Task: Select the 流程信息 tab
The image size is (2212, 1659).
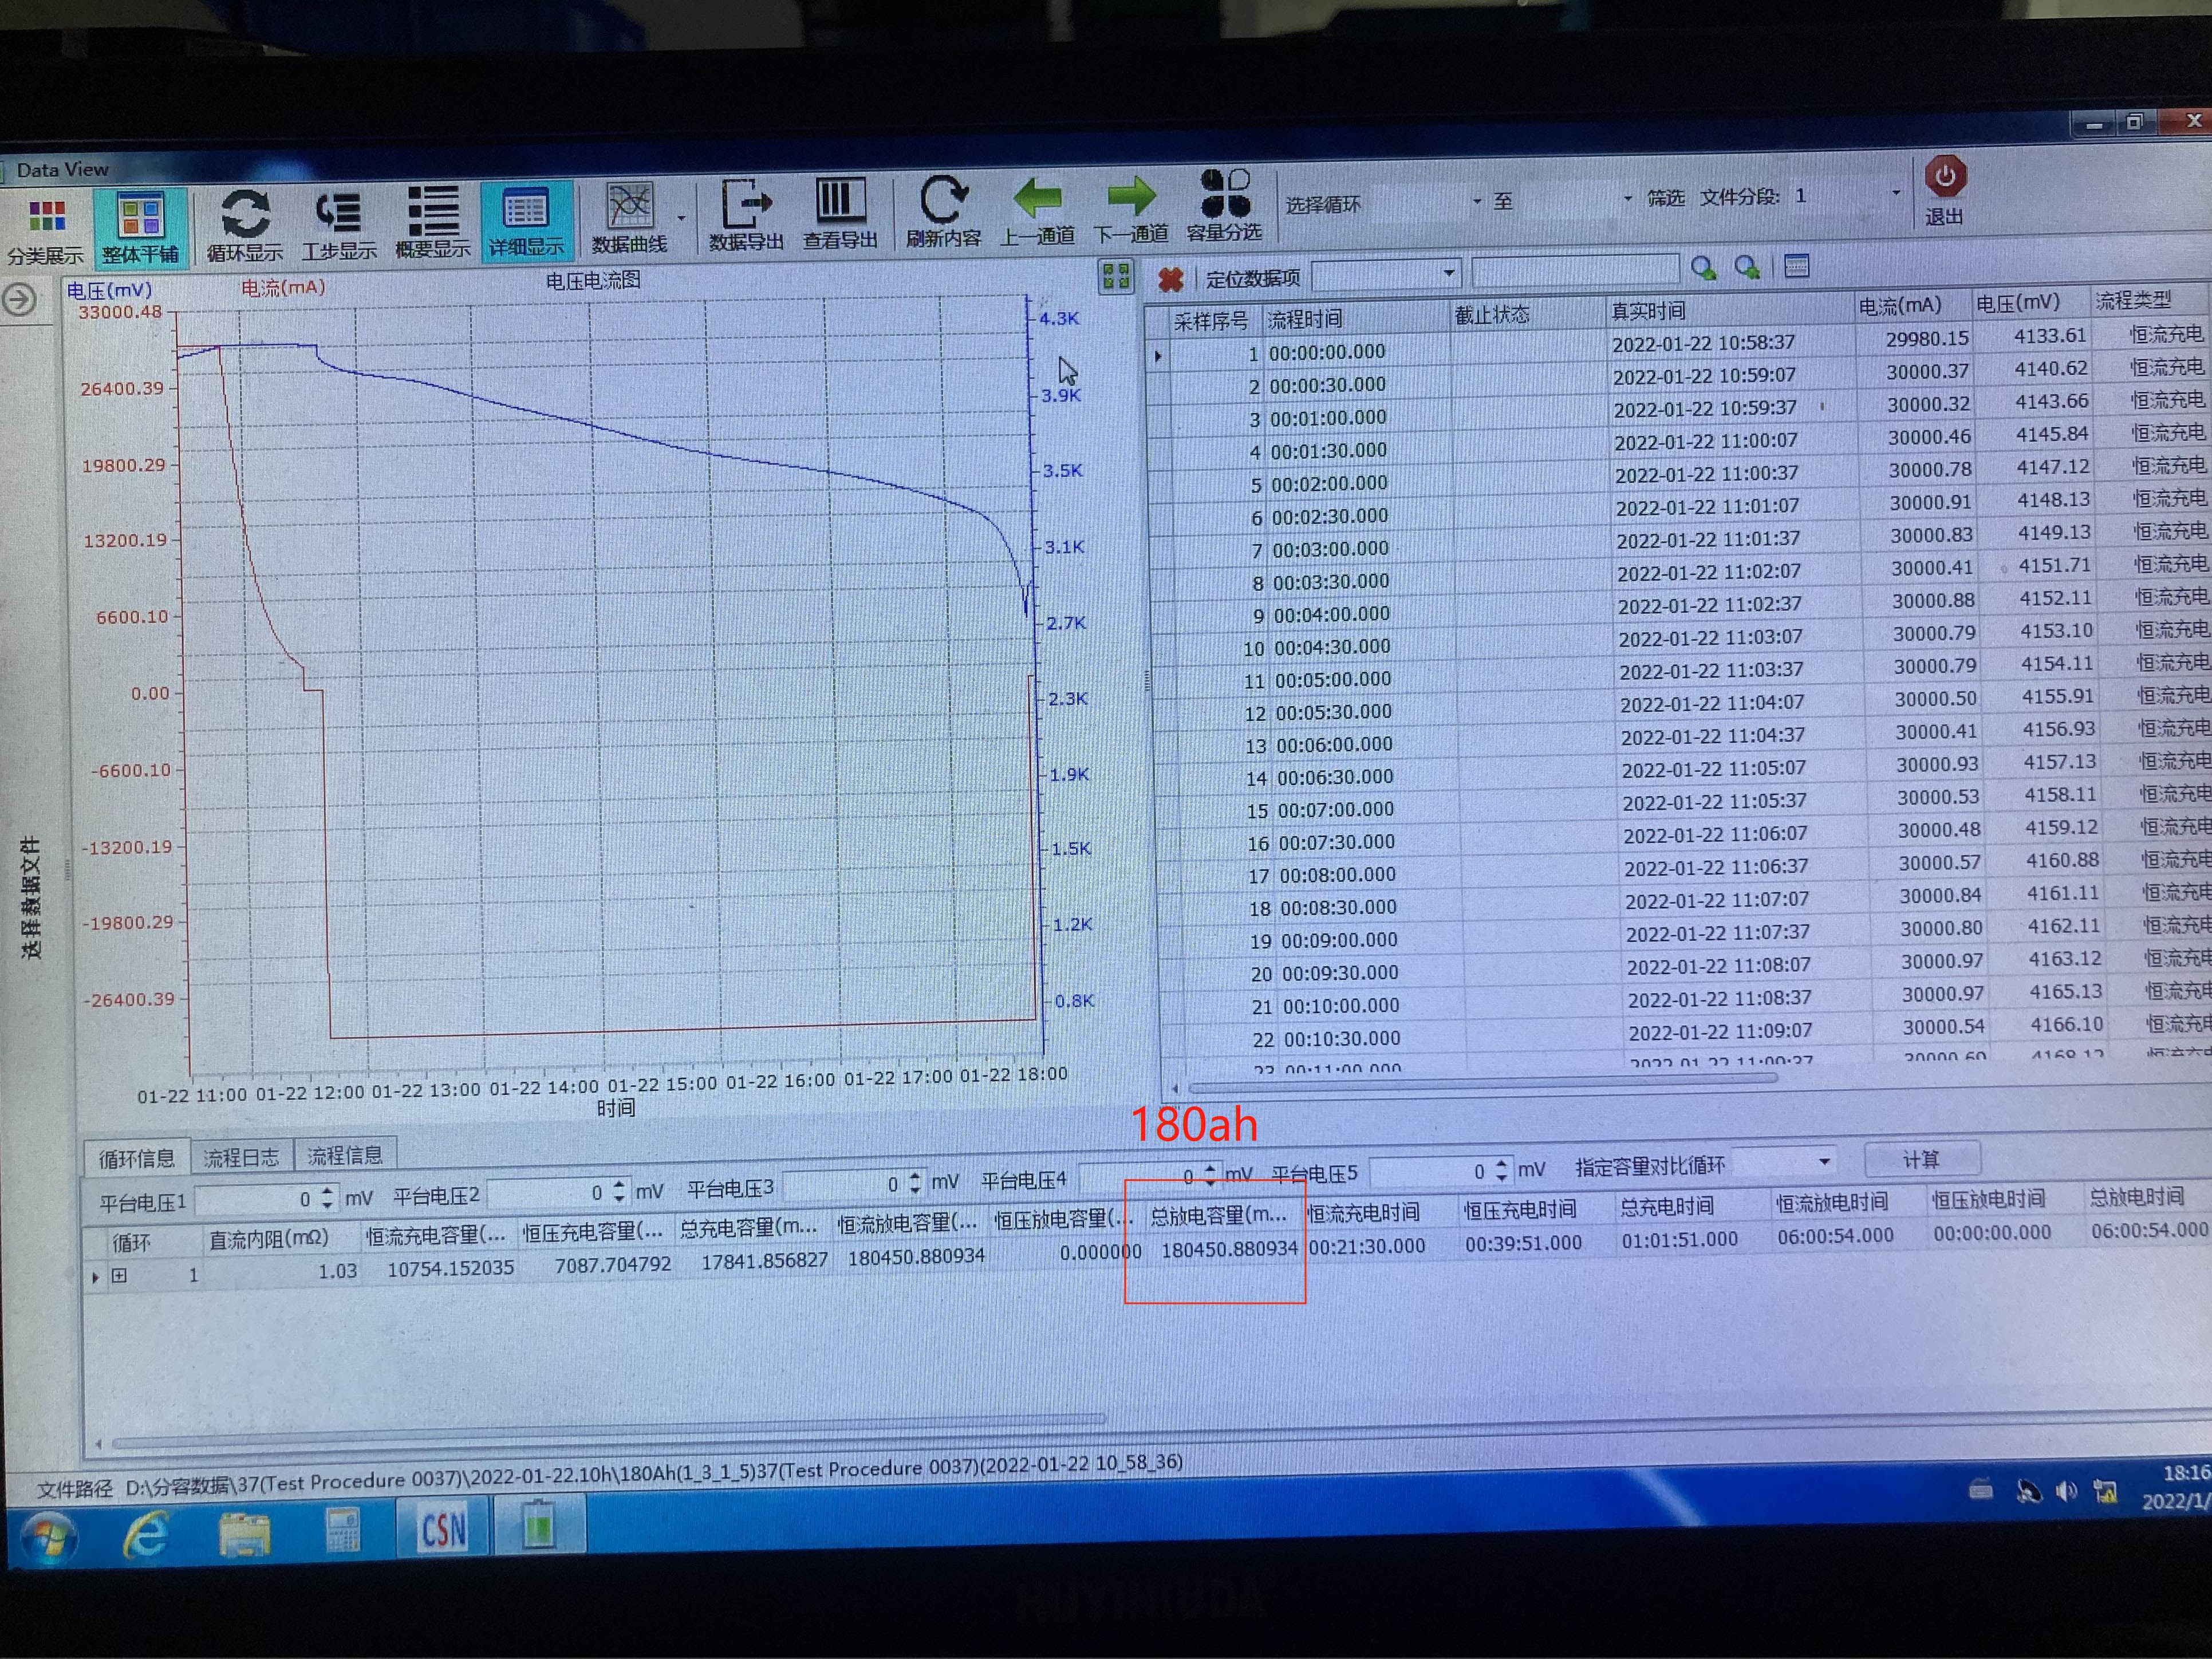Action: coord(345,1155)
